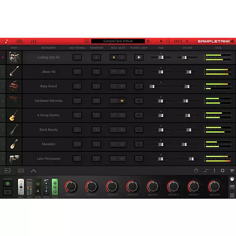Mute the Ludwig Jazz Kit part
This screenshot has width=236, height=236.
(x=122, y=58)
